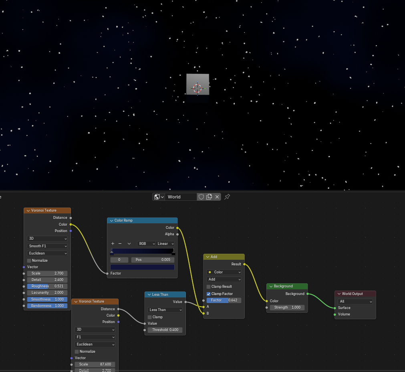Click the Color output socket of Color Ramp
The width and height of the screenshot is (405, 372).
[x=177, y=228]
